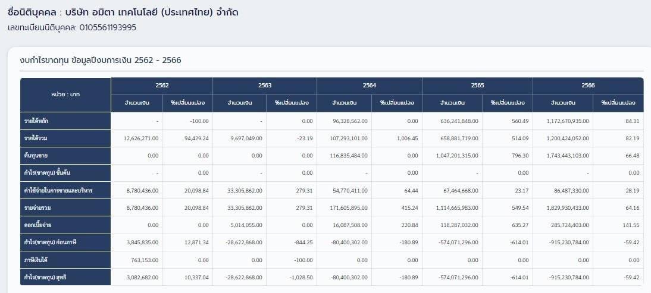Select the value 107,293,101.00

point(348,138)
